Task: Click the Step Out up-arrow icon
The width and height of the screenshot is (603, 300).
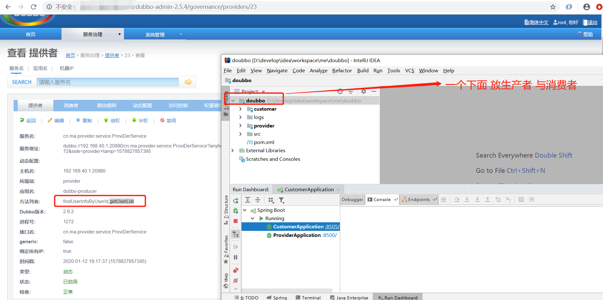Action: [x=488, y=199]
